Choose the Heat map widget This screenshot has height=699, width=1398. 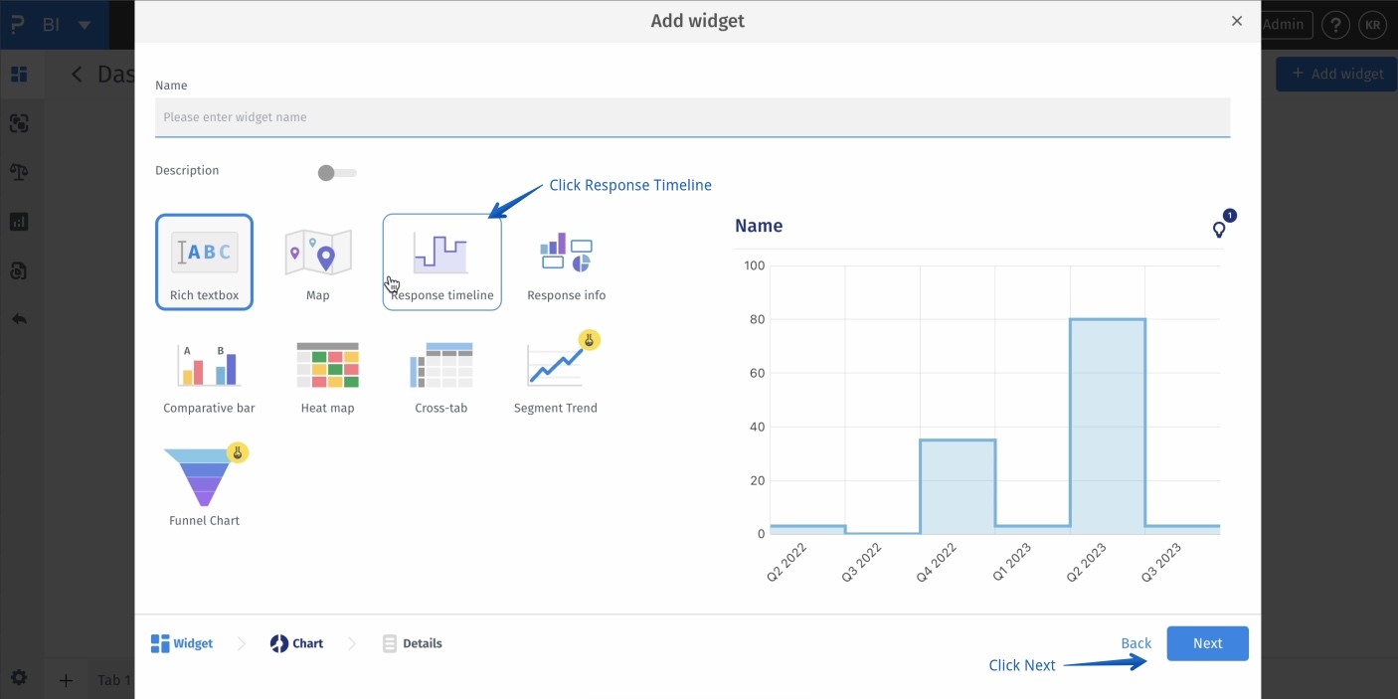click(327, 378)
